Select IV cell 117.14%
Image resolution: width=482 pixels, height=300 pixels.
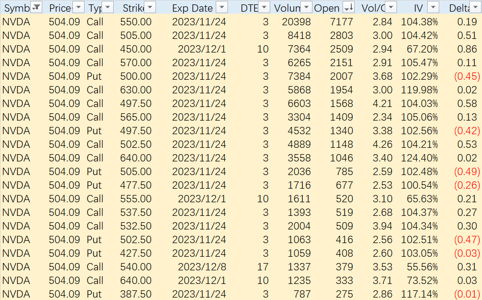coord(419,294)
